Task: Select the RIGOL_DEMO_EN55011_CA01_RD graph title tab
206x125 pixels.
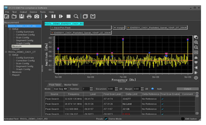Action: (x=64, y=24)
